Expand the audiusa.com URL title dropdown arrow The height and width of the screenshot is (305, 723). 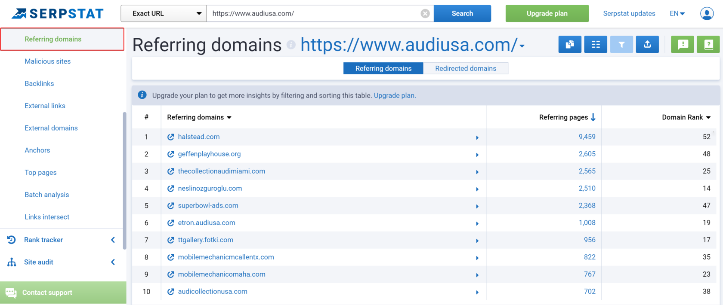[522, 46]
